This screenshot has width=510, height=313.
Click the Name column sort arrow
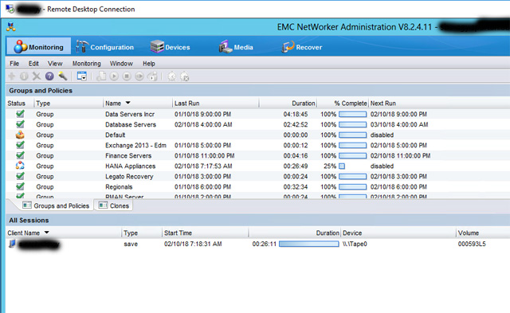tap(127, 103)
